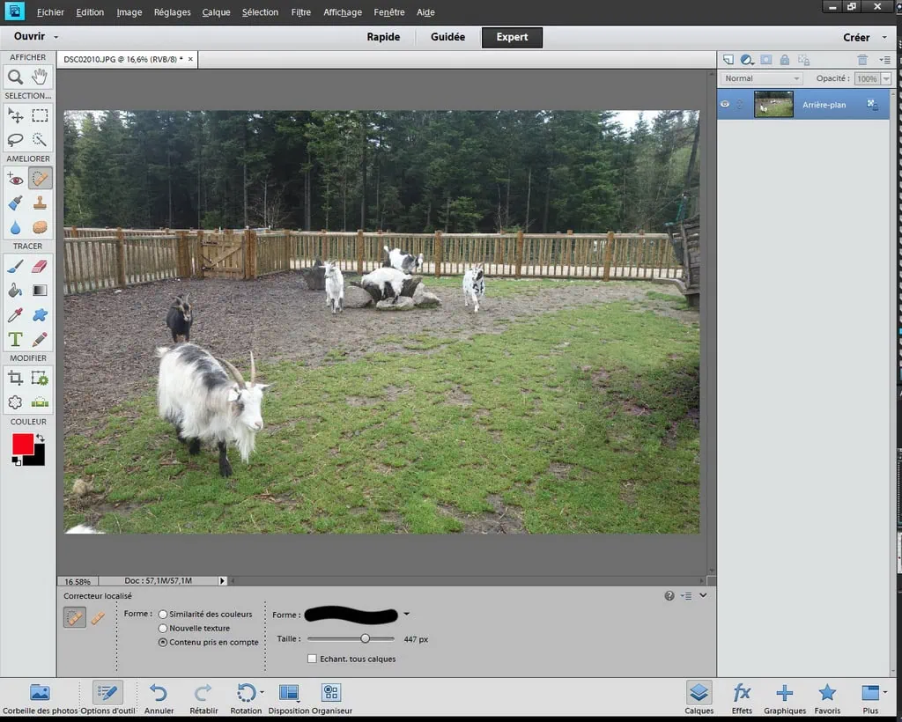Select the Zoom magnifier tool
The image size is (902, 722).
16,77
